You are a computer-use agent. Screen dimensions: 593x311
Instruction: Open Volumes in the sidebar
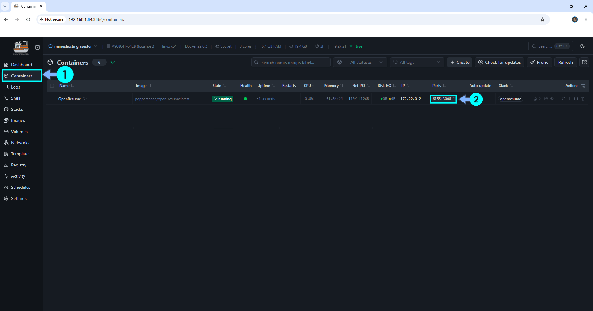pos(21,132)
